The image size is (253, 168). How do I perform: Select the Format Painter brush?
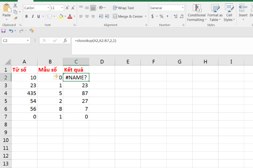(x=16, y=18)
